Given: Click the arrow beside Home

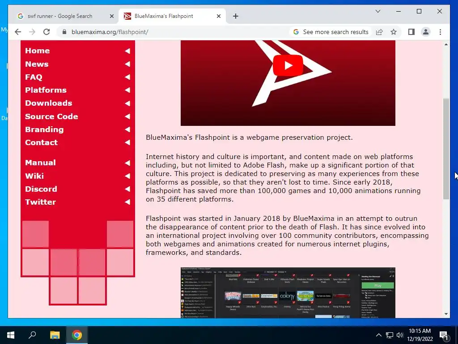Looking at the screenshot, I should pyautogui.click(x=127, y=51).
